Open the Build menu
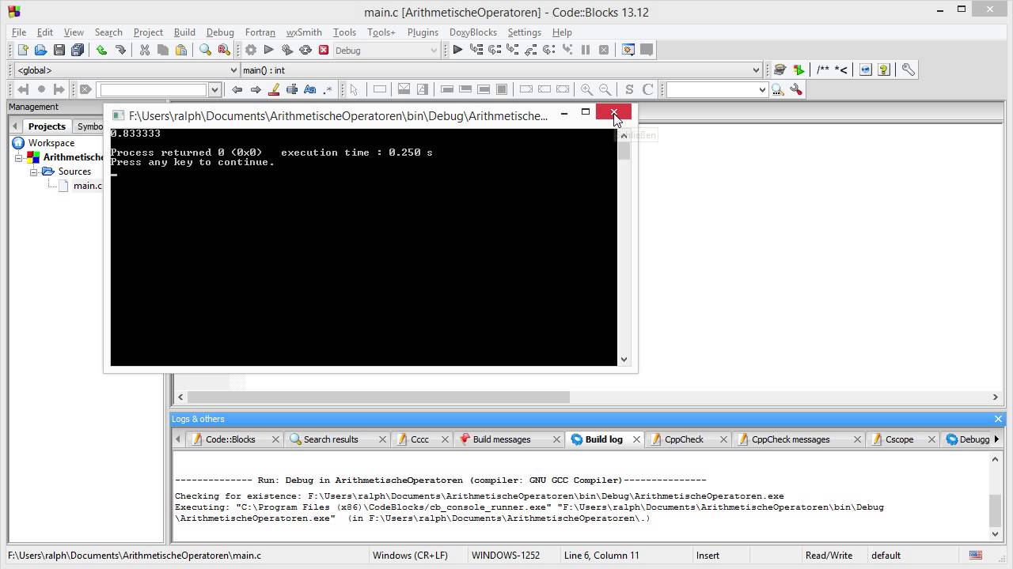 point(184,32)
